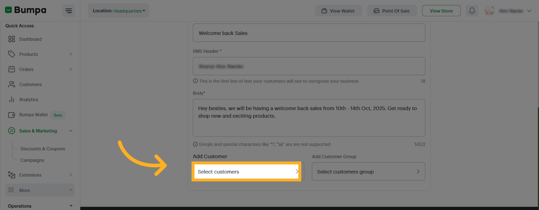The height and width of the screenshot is (210, 539).
Task: Click the SMS Header info icon
Action: pos(195,81)
